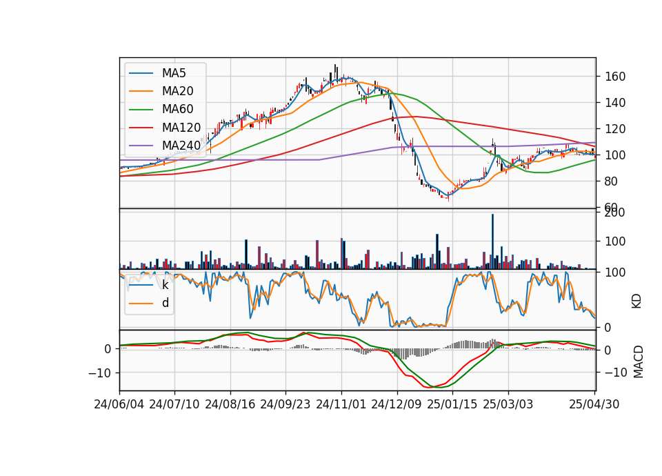Click the 140 price axis label

coord(615,103)
